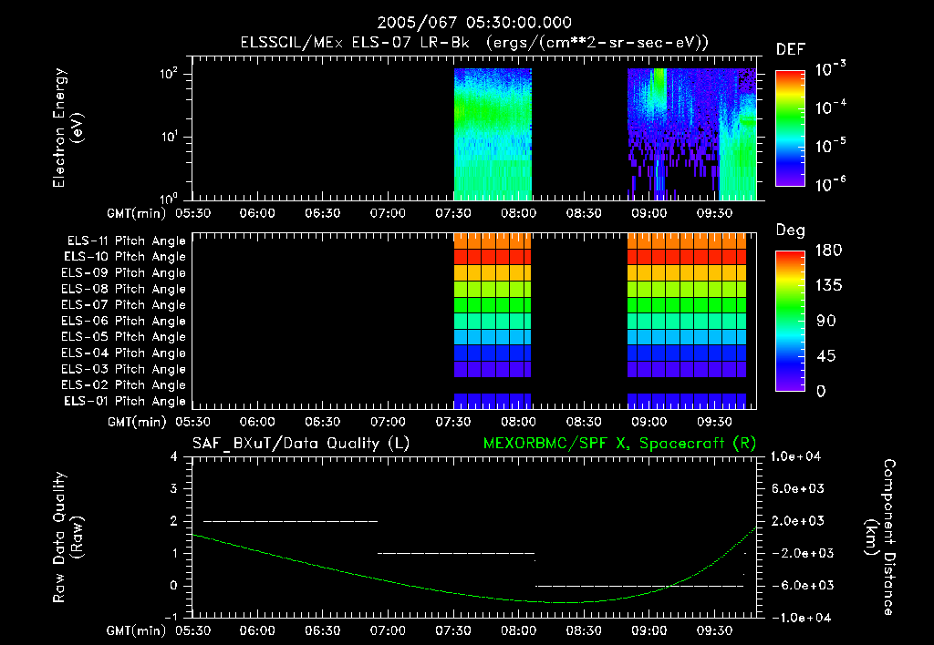Viewport: 934px width, 645px height.
Task: Click the 10^2 energy axis tick label
Action: tap(169, 74)
